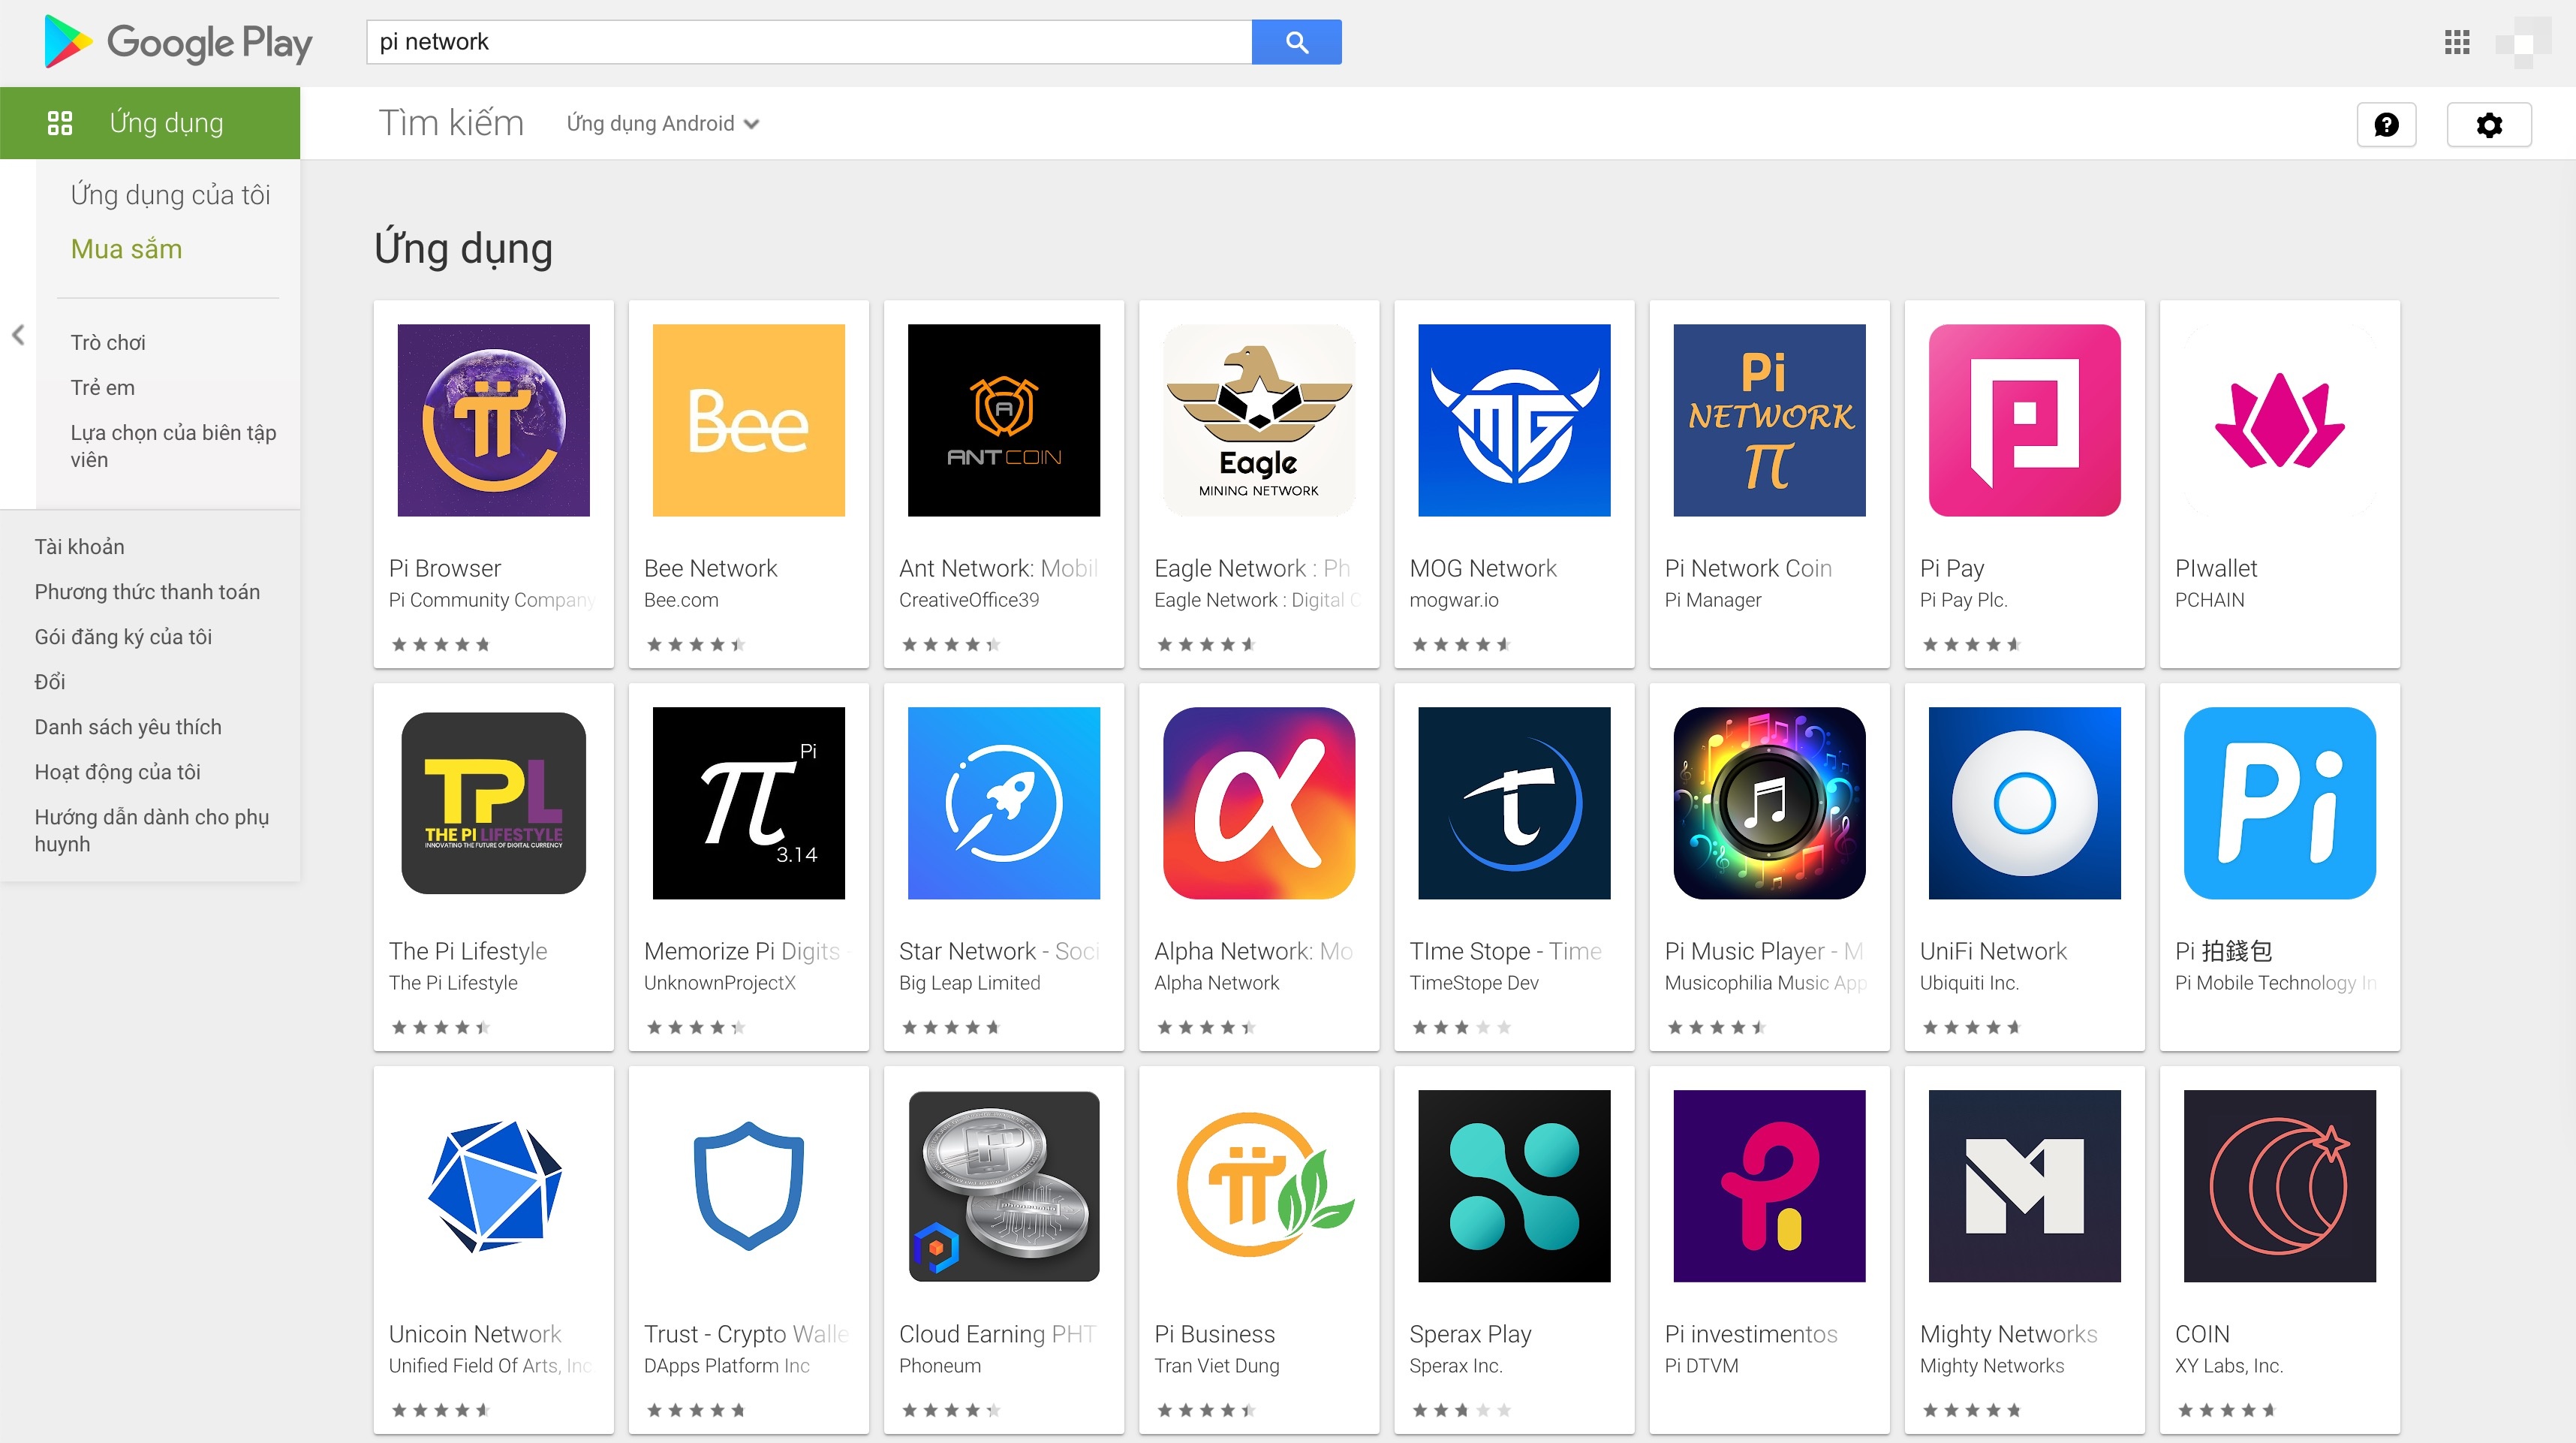Open the Google apps grid icon
2576x1443 pixels.
[2457, 42]
